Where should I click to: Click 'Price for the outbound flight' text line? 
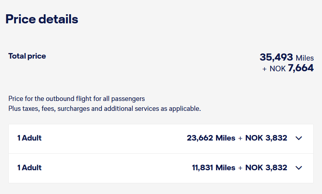coord(77,99)
